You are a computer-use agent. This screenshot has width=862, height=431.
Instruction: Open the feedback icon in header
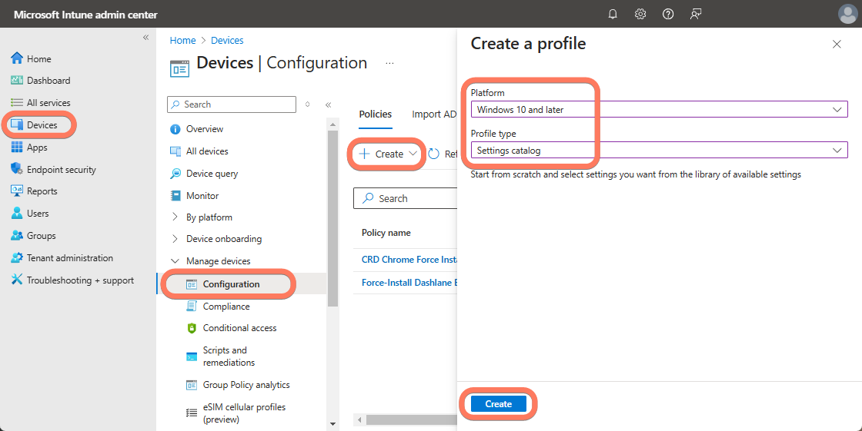click(x=696, y=14)
